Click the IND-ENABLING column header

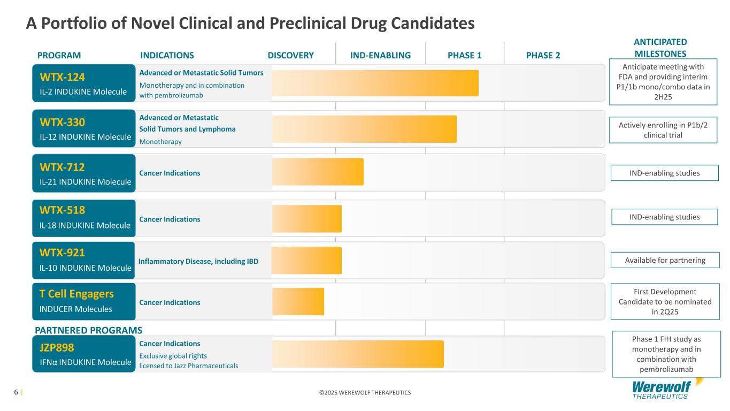(x=380, y=55)
